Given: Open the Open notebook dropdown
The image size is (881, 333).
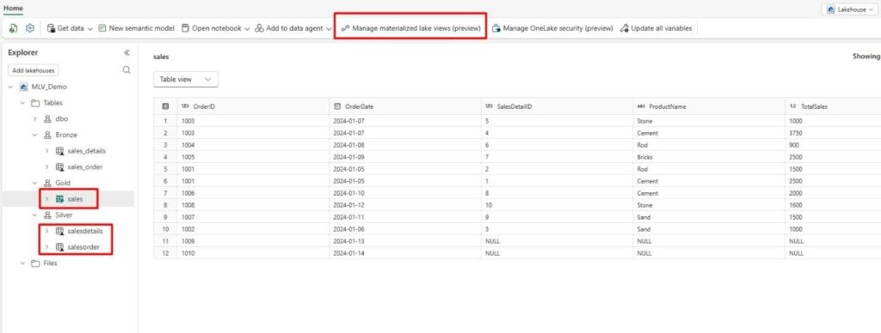Looking at the screenshot, I should tap(215, 28).
